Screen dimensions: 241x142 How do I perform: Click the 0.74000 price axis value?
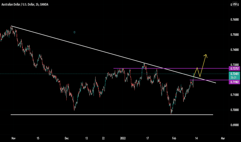point(235,50)
